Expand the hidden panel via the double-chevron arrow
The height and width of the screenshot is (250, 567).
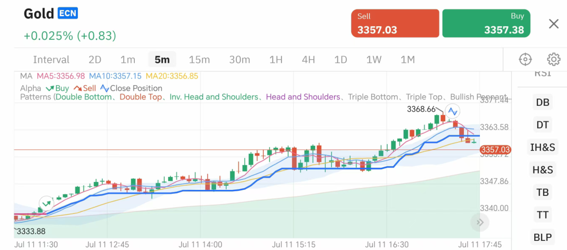tap(480, 222)
